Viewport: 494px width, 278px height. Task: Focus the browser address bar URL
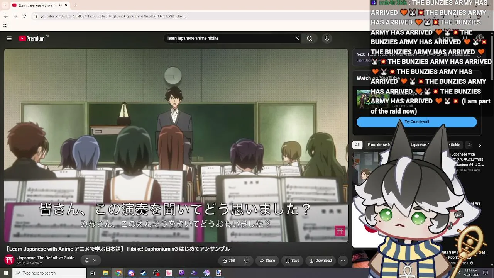(113, 16)
